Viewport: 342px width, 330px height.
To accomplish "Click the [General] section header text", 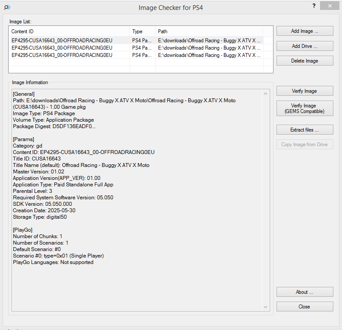I will [x=24, y=94].
